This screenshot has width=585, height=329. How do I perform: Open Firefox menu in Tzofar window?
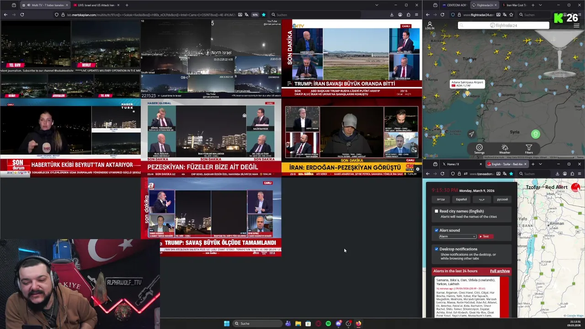580,174
